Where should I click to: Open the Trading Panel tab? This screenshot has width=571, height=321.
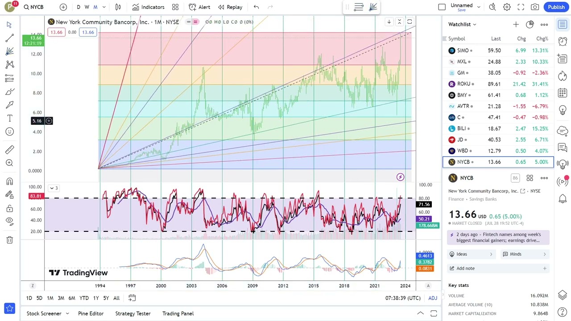(x=178, y=313)
